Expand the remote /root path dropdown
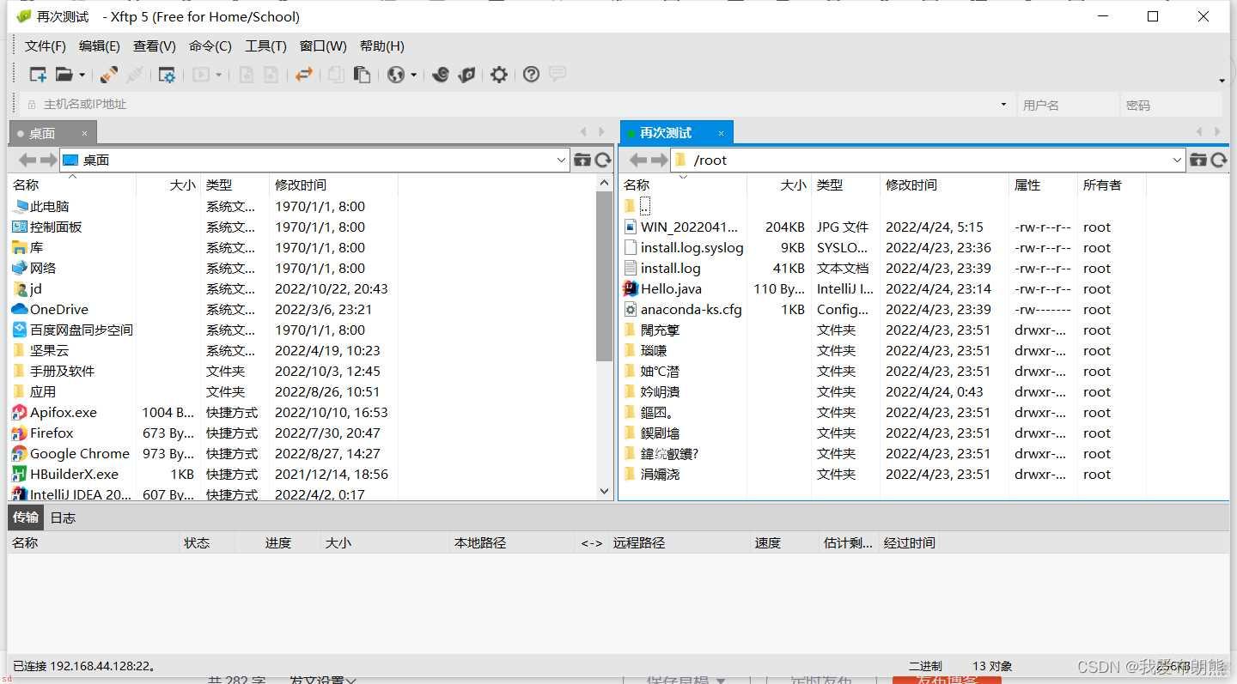This screenshot has height=684, width=1237. tap(1177, 160)
